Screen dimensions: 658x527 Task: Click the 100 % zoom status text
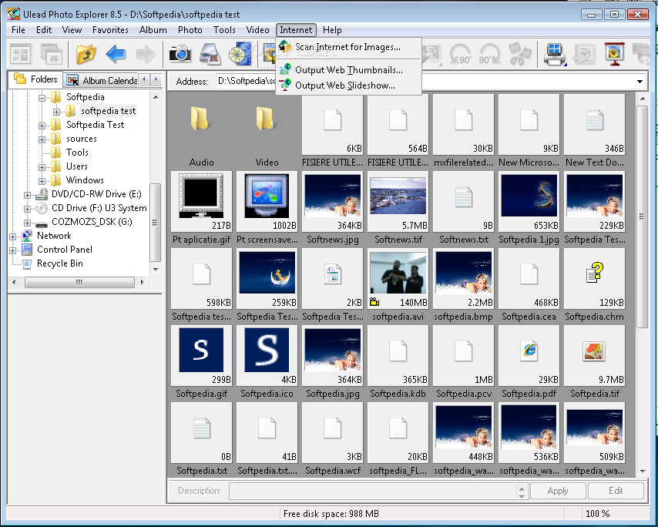tap(597, 514)
